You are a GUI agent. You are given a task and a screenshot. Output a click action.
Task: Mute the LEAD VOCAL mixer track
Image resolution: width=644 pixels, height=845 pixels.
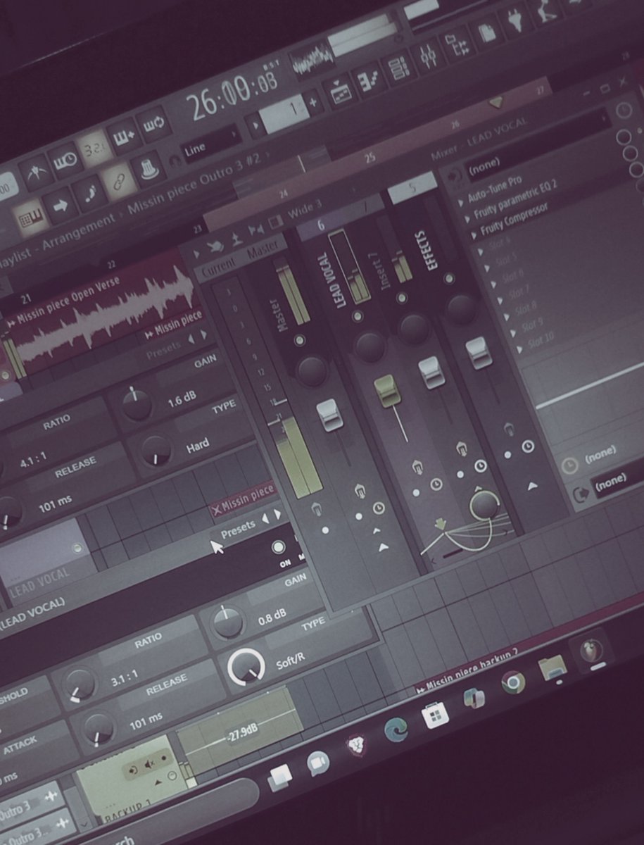(x=359, y=317)
